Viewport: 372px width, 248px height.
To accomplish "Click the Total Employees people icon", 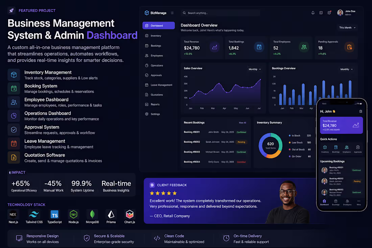I will click(304, 47).
